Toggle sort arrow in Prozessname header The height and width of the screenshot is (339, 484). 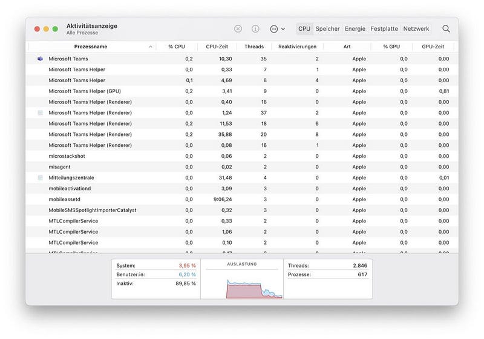pos(150,47)
